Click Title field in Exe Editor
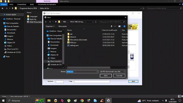Viewport: 183px width, 103px height. click(92, 82)
